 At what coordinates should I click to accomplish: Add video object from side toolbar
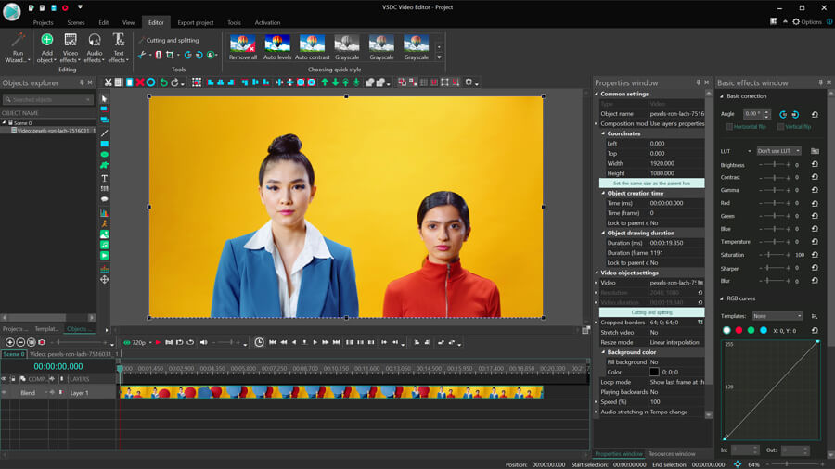coord(104,256)
